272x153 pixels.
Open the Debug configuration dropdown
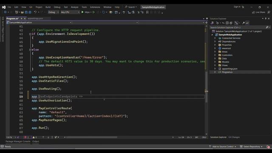point(53,12)
